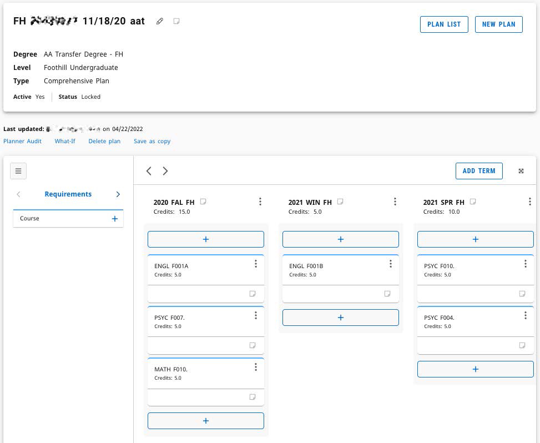Add a course at top of 2021 WIN FH
Image resolution: width=540 pixels, height=443 pixels.
coord(340,239)
